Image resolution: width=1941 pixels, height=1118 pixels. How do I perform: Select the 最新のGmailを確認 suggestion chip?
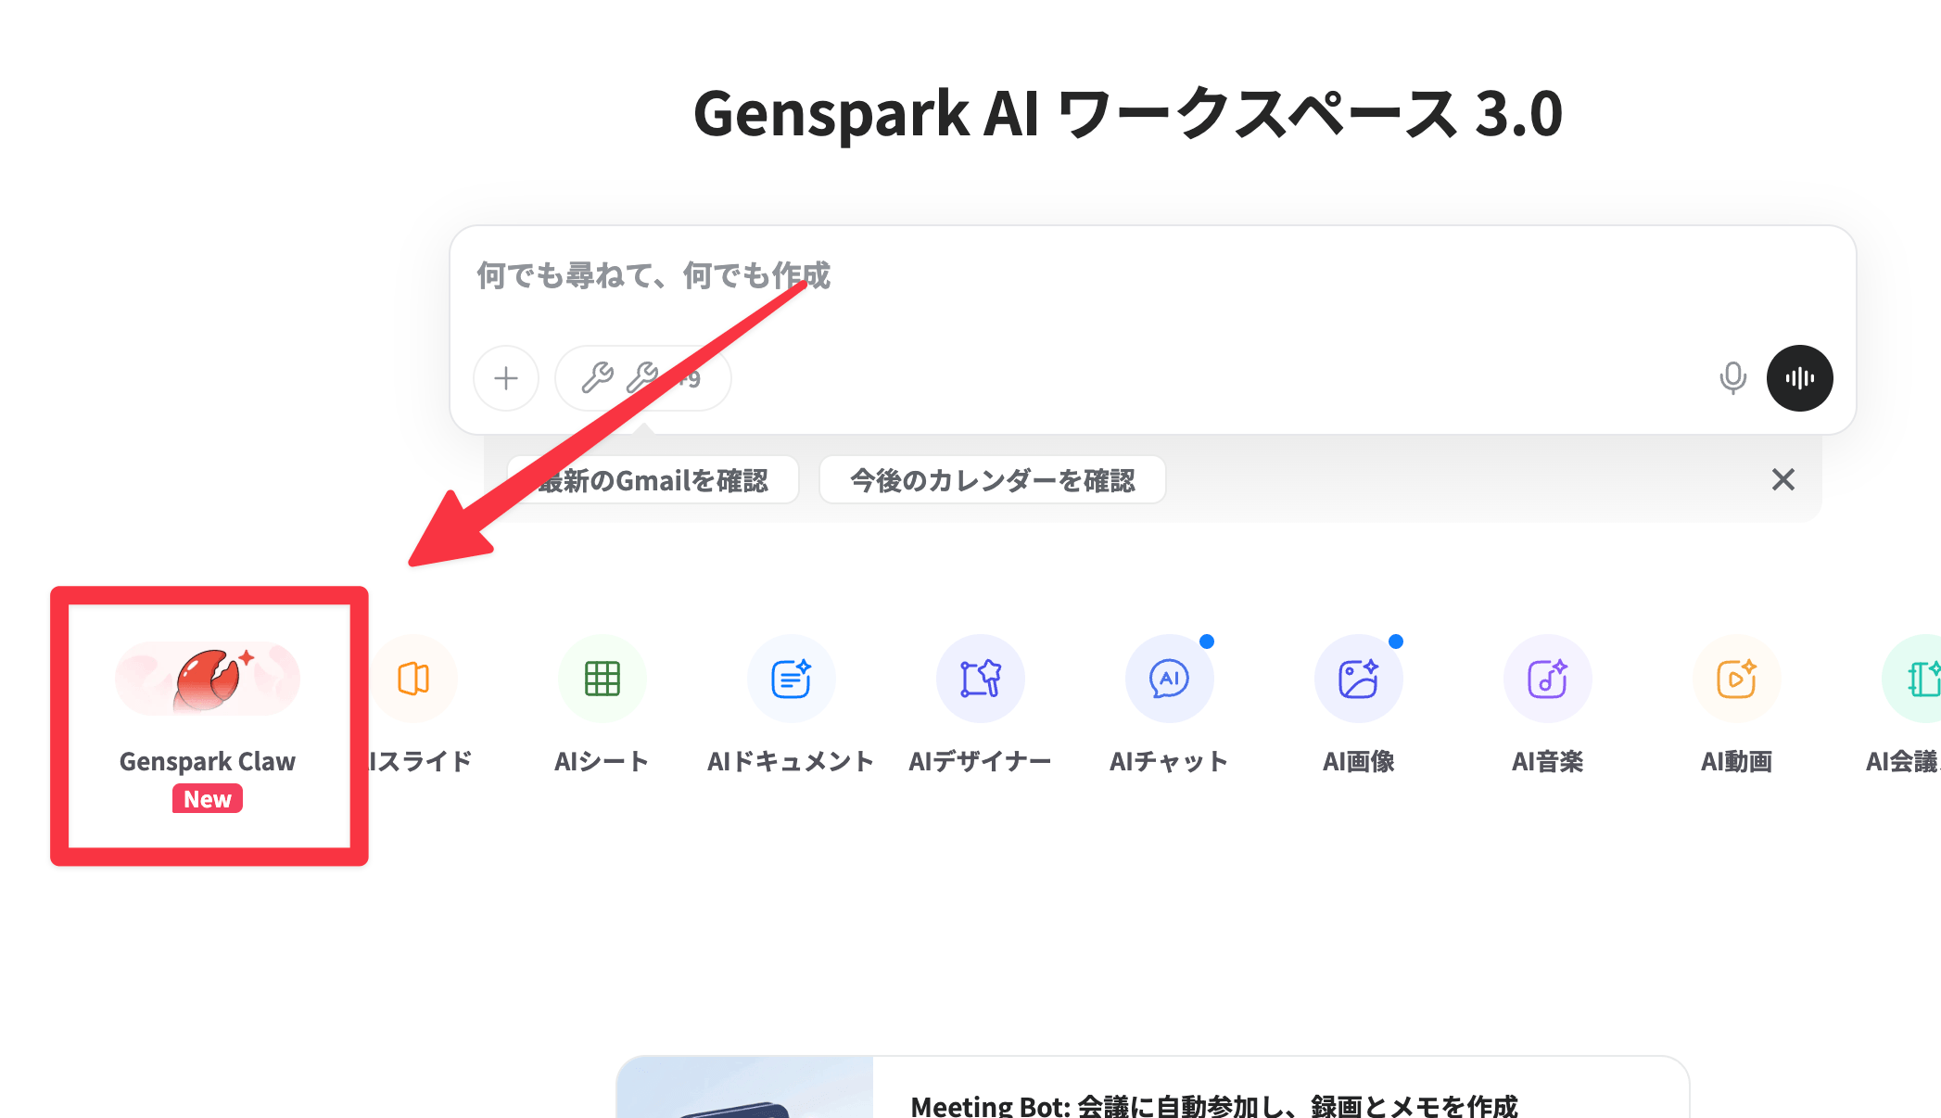653,480
